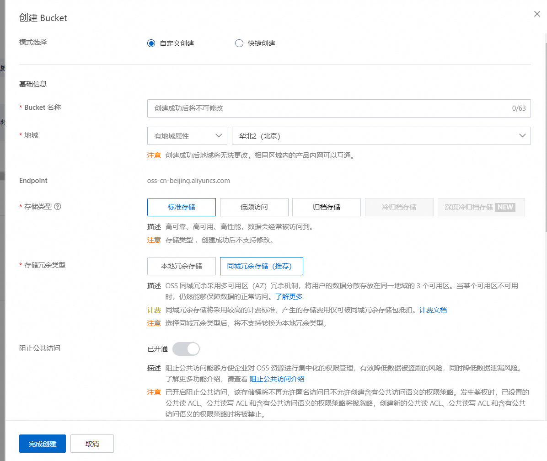Open the 阻止公共访问介绍 link
Screen dimensions: 547x461
pos(277,379)
